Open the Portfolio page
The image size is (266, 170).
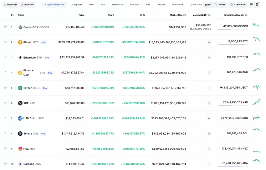[x=27, y=5]
